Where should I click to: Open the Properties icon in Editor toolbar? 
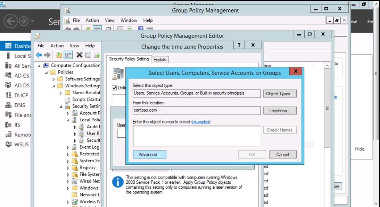pos(88,55)
